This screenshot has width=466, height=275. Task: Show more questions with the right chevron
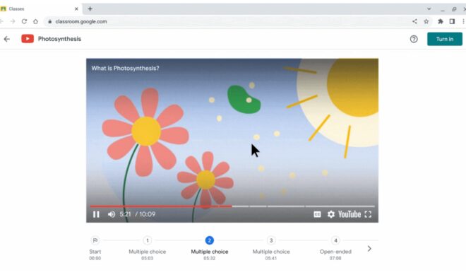(x=369, y=249)
